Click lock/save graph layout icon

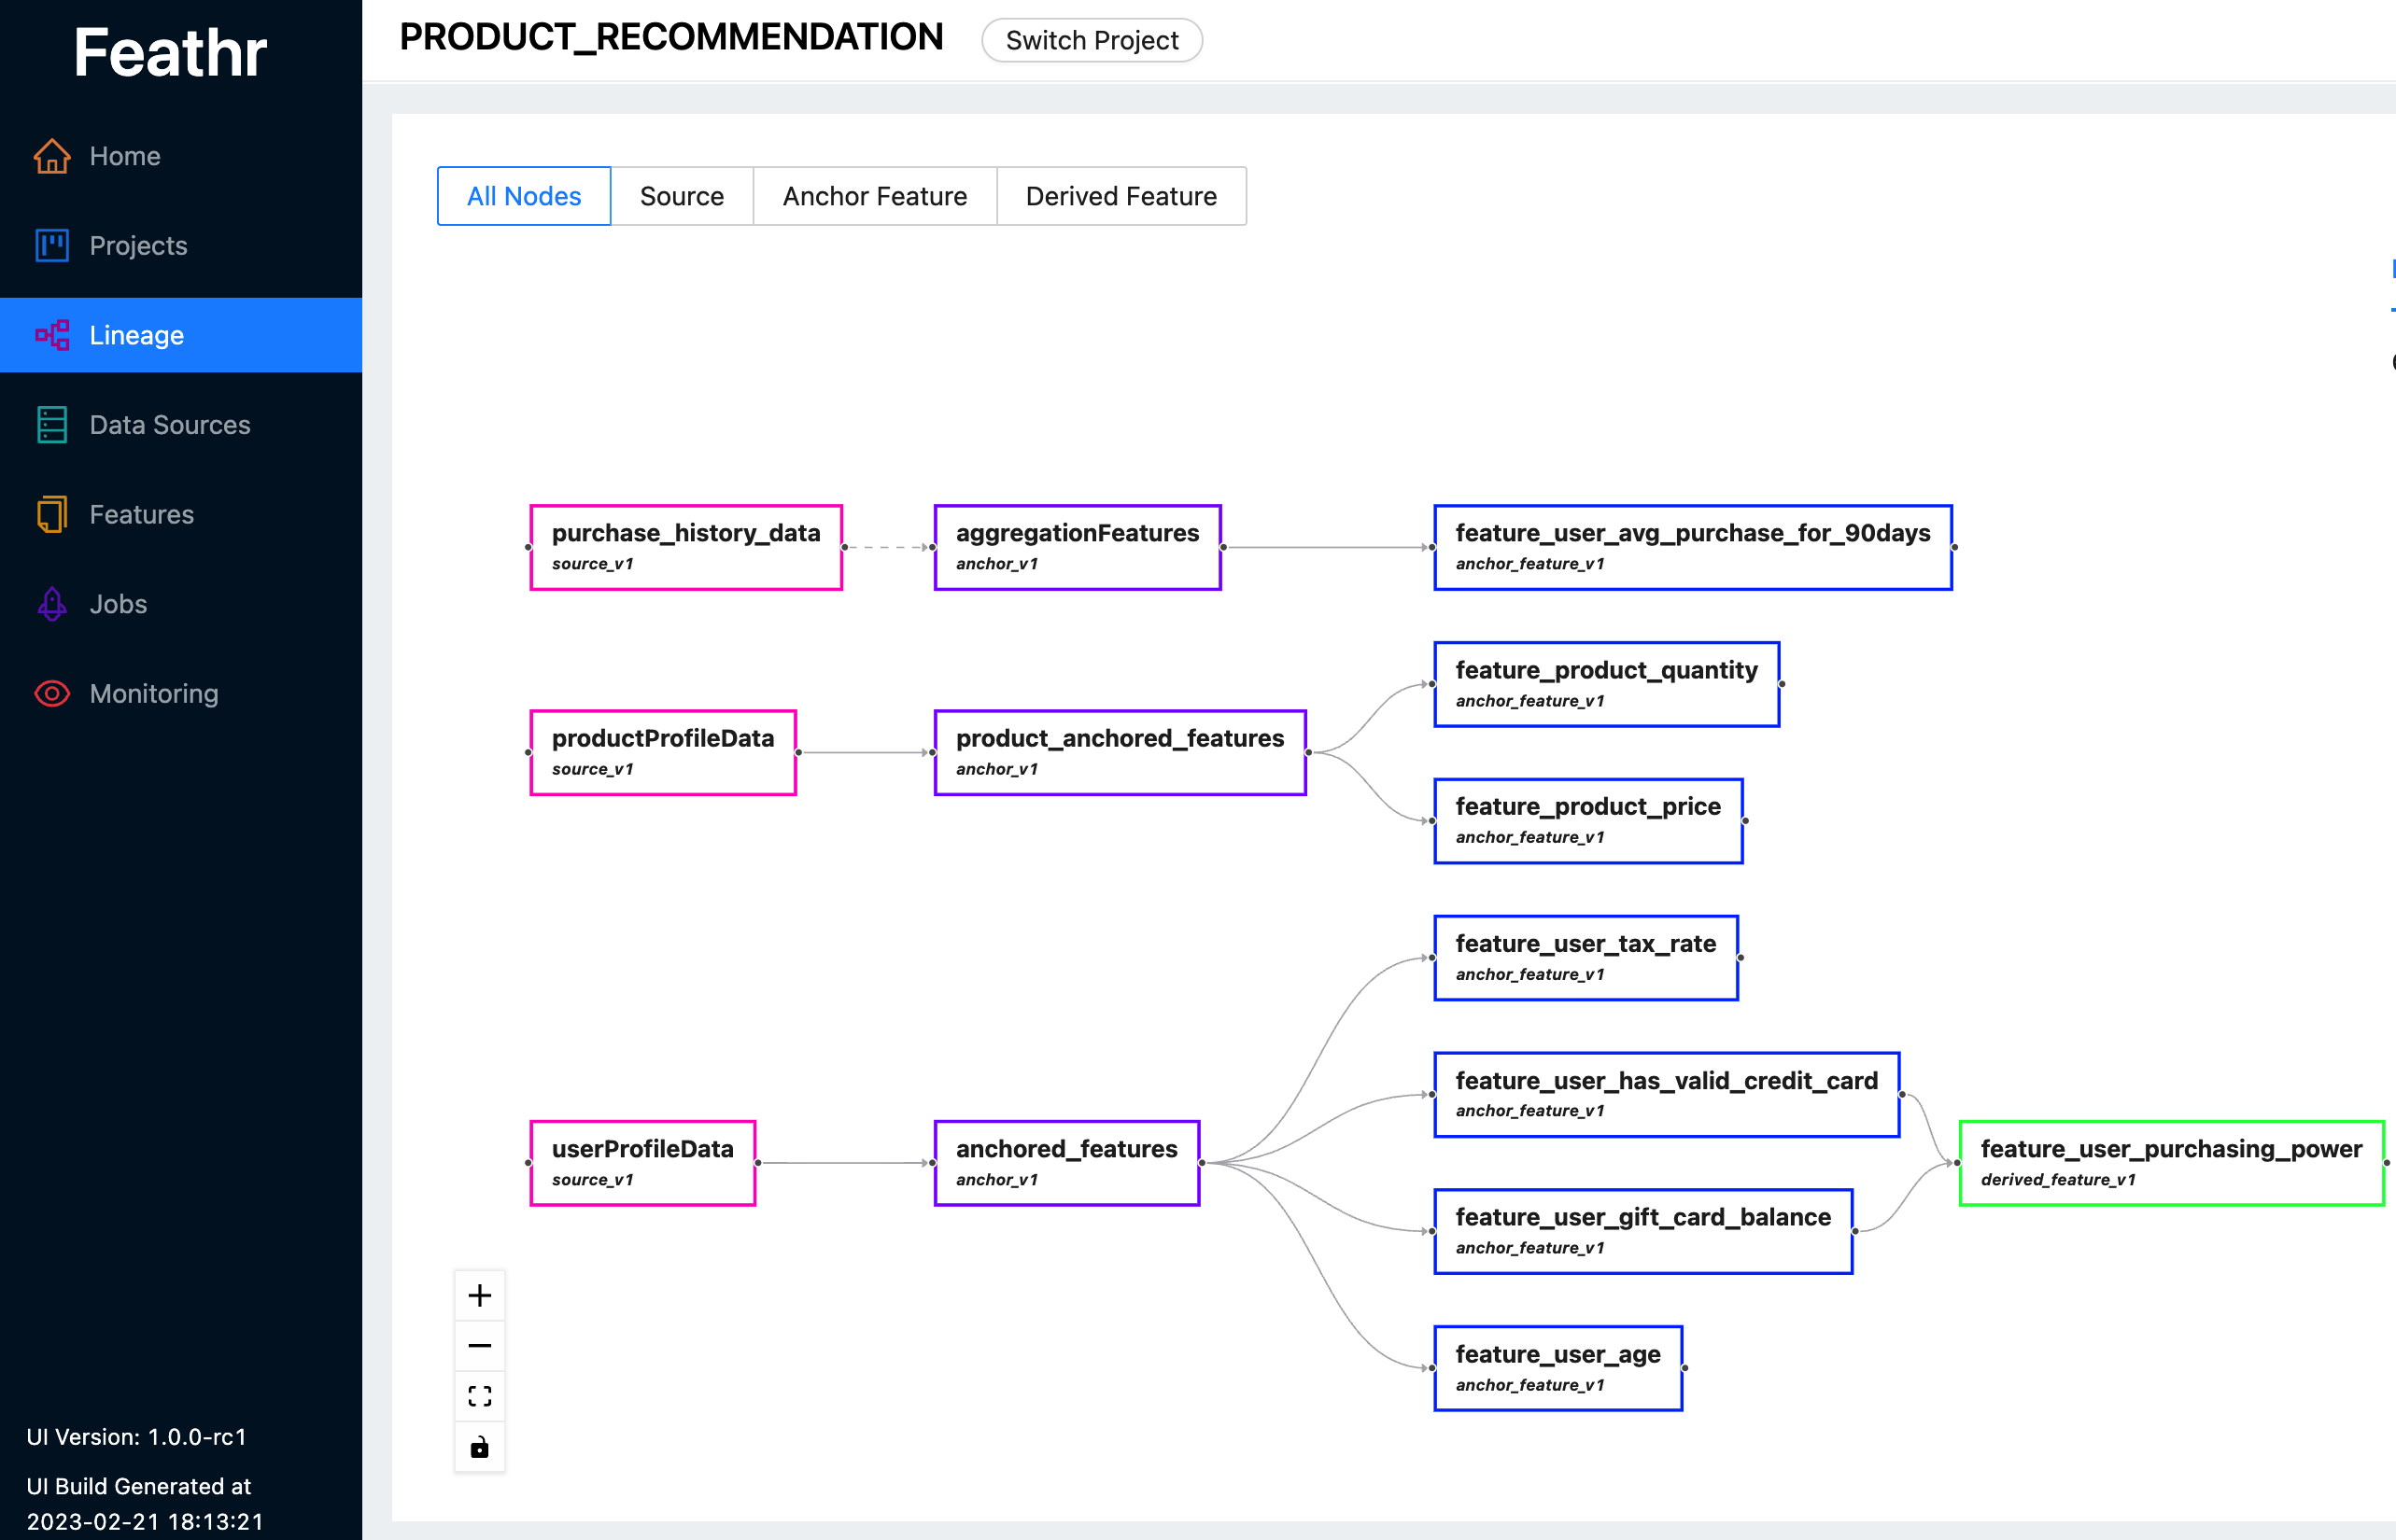point(478,1446)
